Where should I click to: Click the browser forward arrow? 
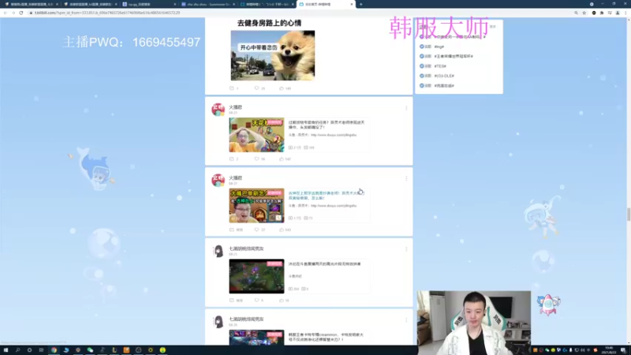click(13, 13)
